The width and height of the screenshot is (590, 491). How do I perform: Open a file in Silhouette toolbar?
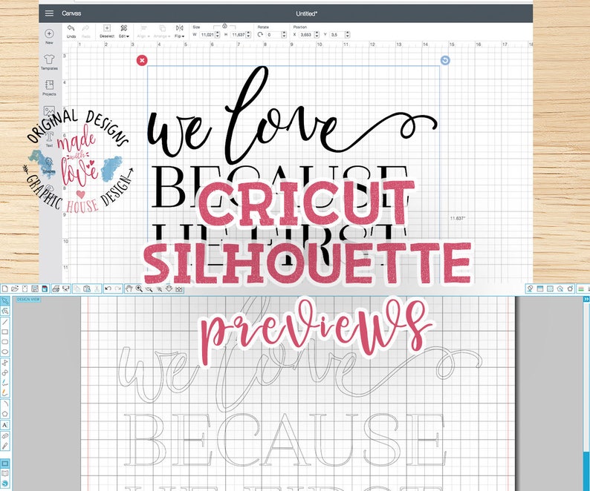point(15,289)
